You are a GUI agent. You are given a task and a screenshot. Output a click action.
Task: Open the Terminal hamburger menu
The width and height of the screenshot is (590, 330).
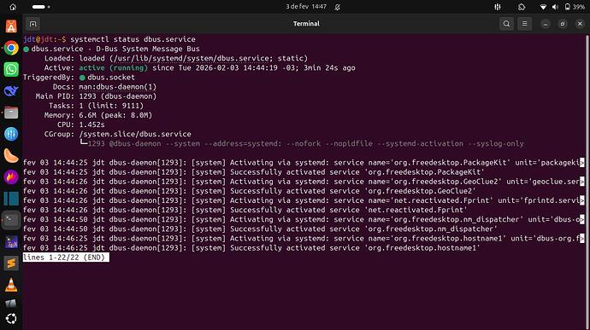pyautogui.click(x=524, y=24)
